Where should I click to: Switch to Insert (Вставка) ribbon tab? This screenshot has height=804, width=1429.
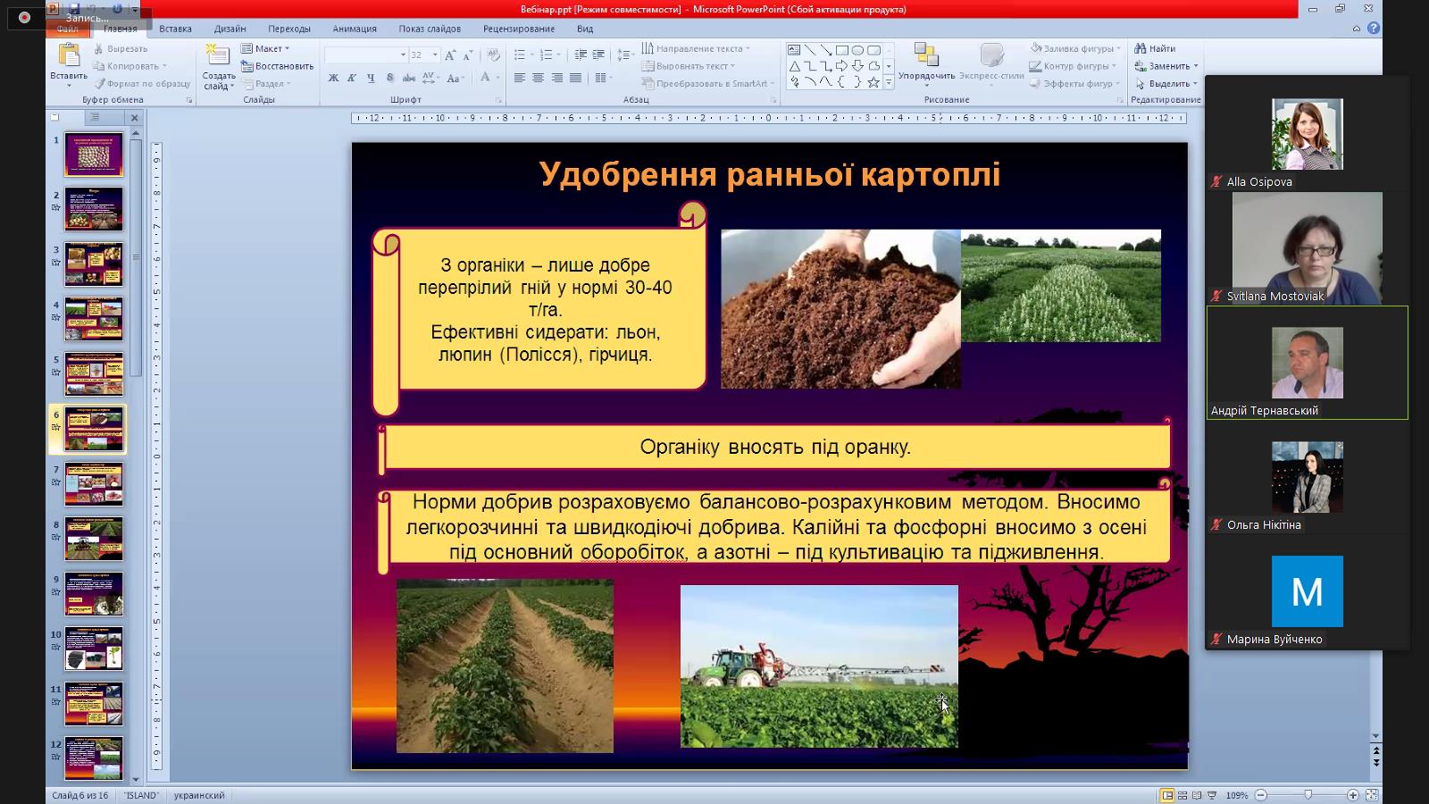pos(175,29)
